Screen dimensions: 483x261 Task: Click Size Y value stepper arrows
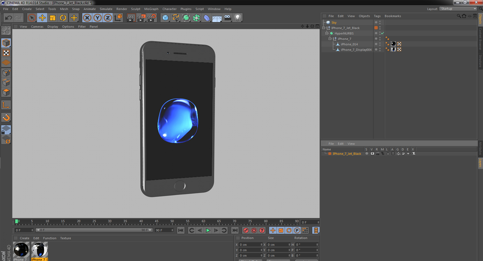289,250
